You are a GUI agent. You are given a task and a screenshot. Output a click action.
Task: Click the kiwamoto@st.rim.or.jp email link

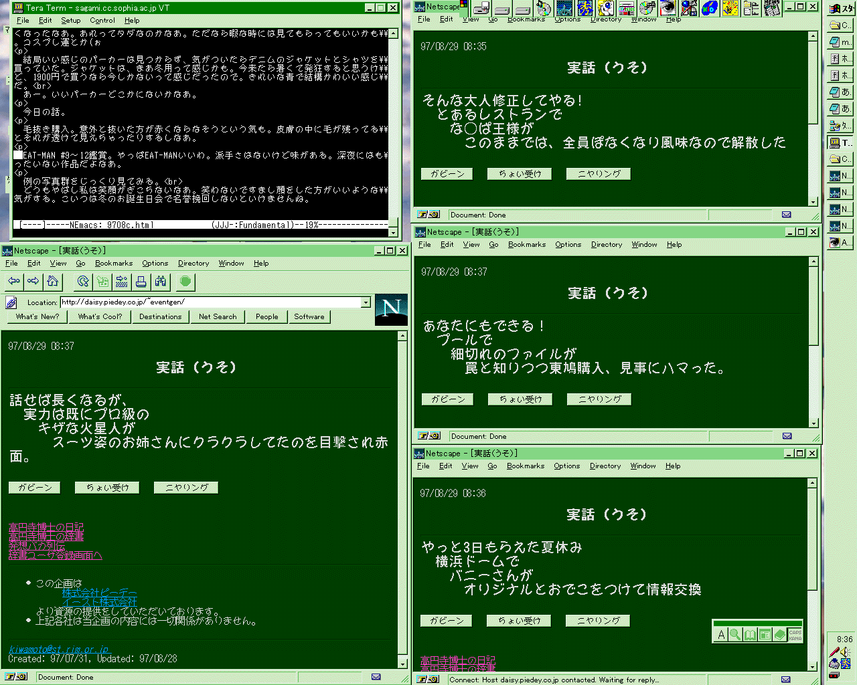[58, 650]
